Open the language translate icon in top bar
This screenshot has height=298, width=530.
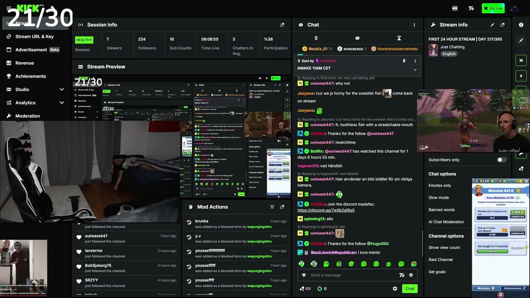pos(471,8)
